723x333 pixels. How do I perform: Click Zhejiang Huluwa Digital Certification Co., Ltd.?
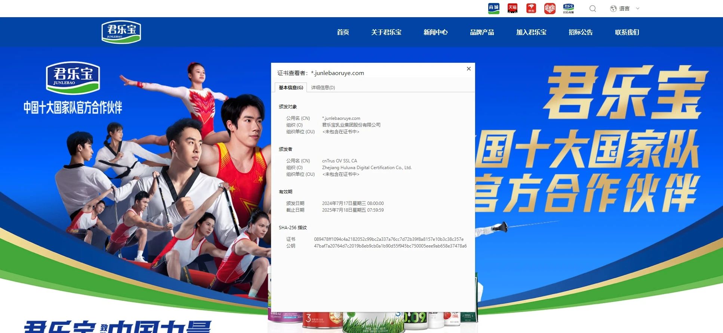click(x=367, y=168)
